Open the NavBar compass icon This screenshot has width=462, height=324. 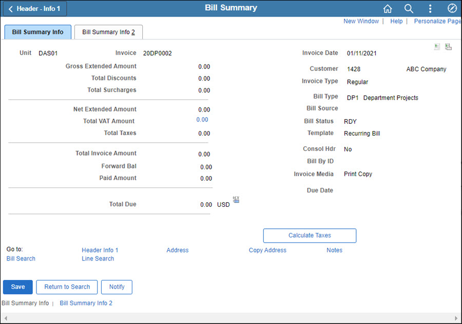point(452,8)
